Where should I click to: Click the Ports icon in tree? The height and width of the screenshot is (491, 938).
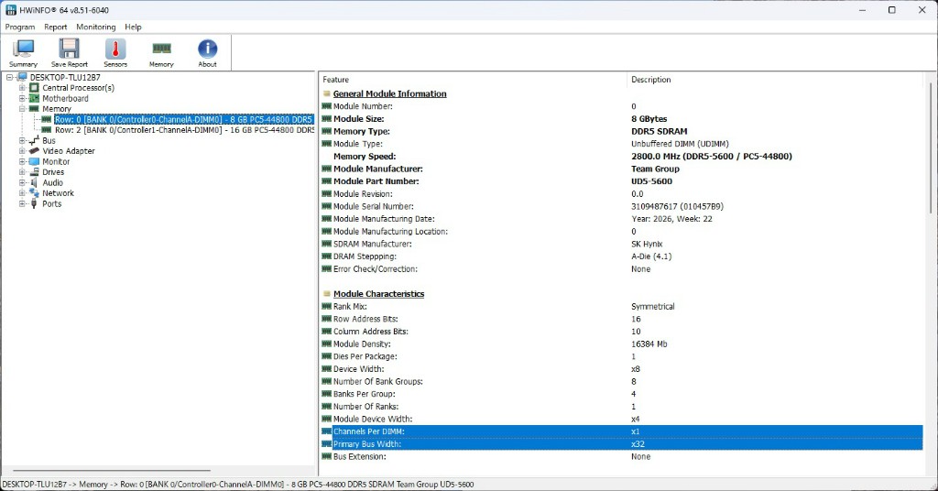tap(34, 203)
